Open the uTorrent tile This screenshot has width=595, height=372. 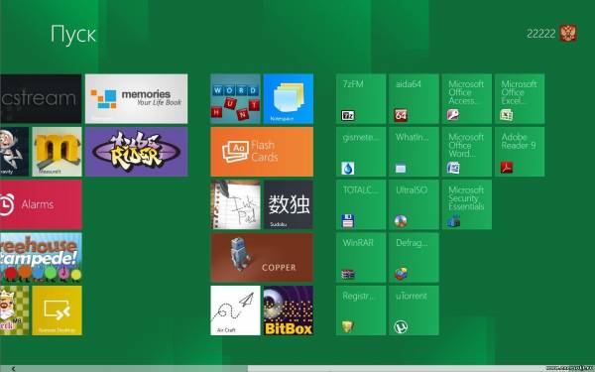tap(414, 310)
